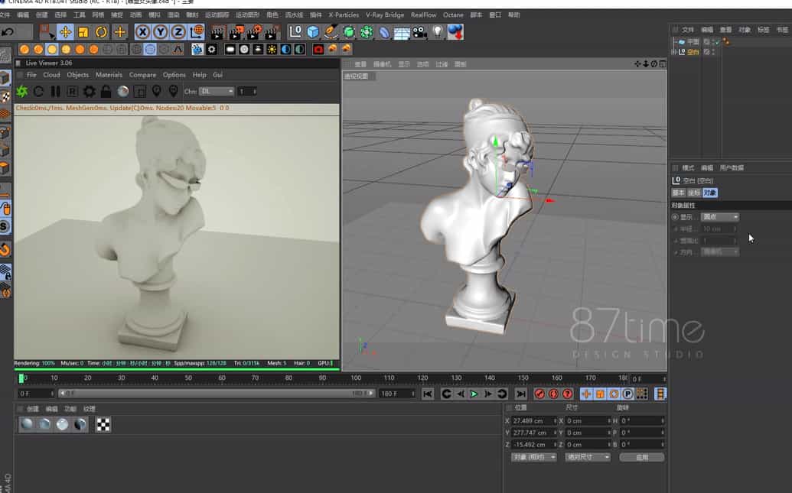Click the lock resolution icon in Live Viewer
Screen dimensions: 792x493
coord(106,91)
